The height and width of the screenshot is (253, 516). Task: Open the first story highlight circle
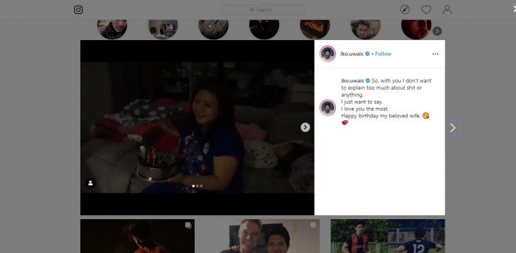tap(112, 29)
